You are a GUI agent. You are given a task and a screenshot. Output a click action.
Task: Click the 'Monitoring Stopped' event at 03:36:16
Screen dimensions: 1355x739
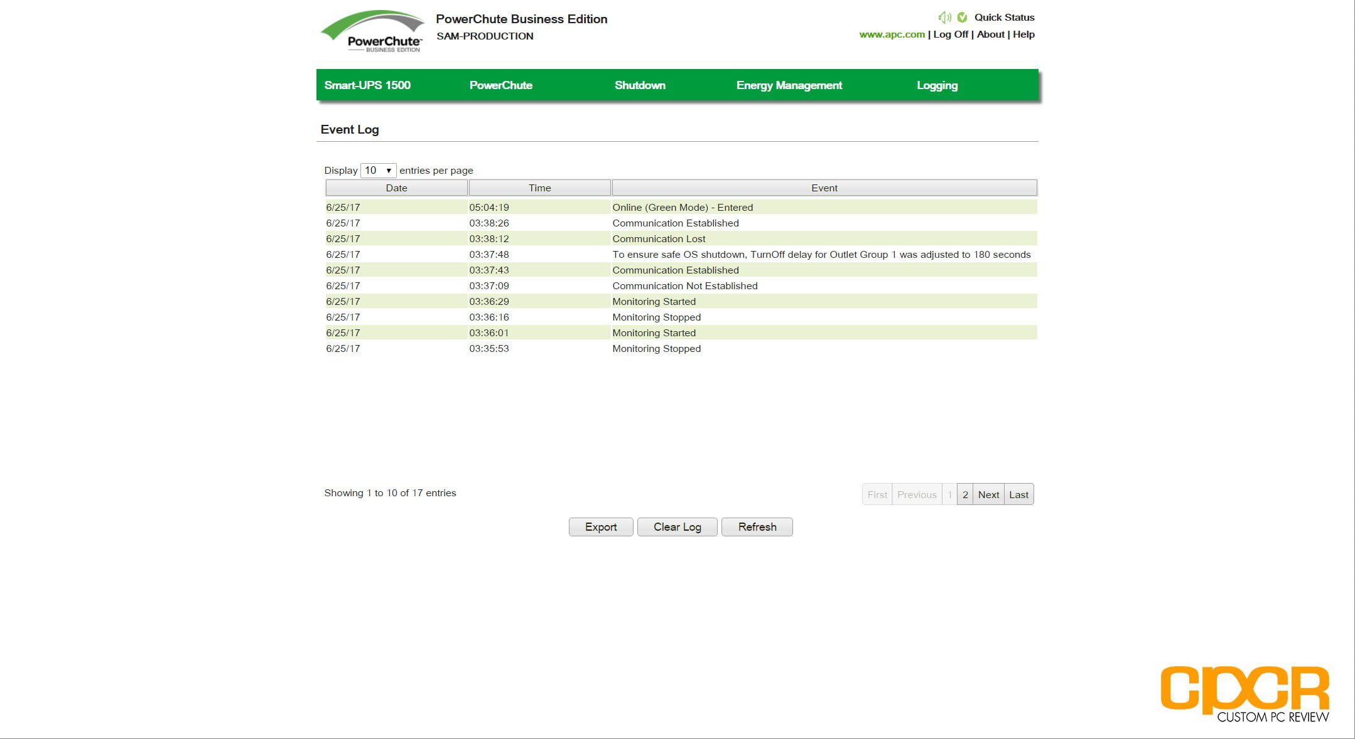point(656,317)
